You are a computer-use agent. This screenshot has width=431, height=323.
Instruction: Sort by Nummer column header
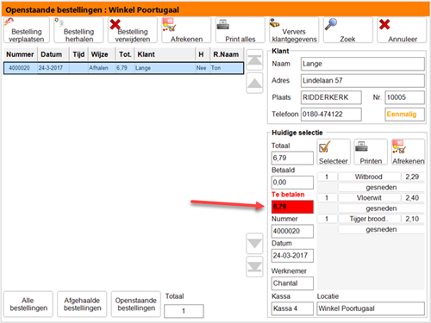(21, 54)
